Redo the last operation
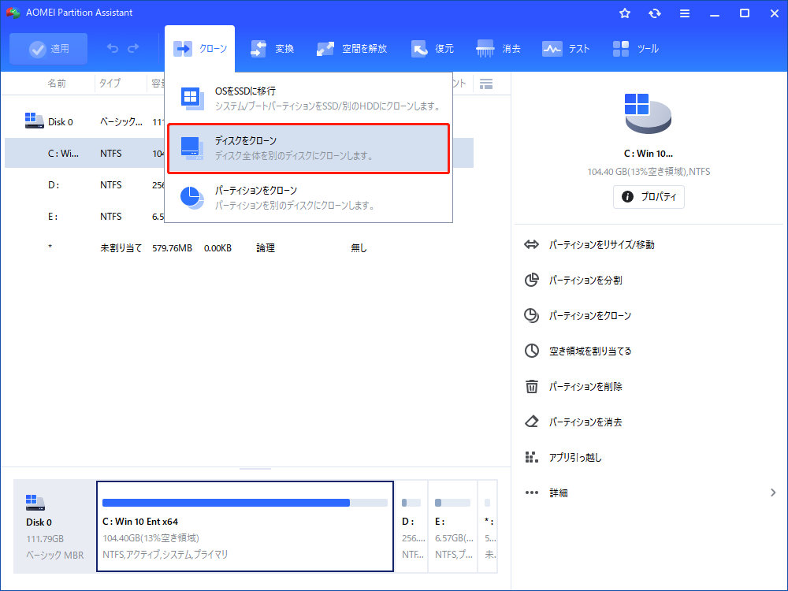This screenshot has width=788, height=591. click(x=133, y=48)
